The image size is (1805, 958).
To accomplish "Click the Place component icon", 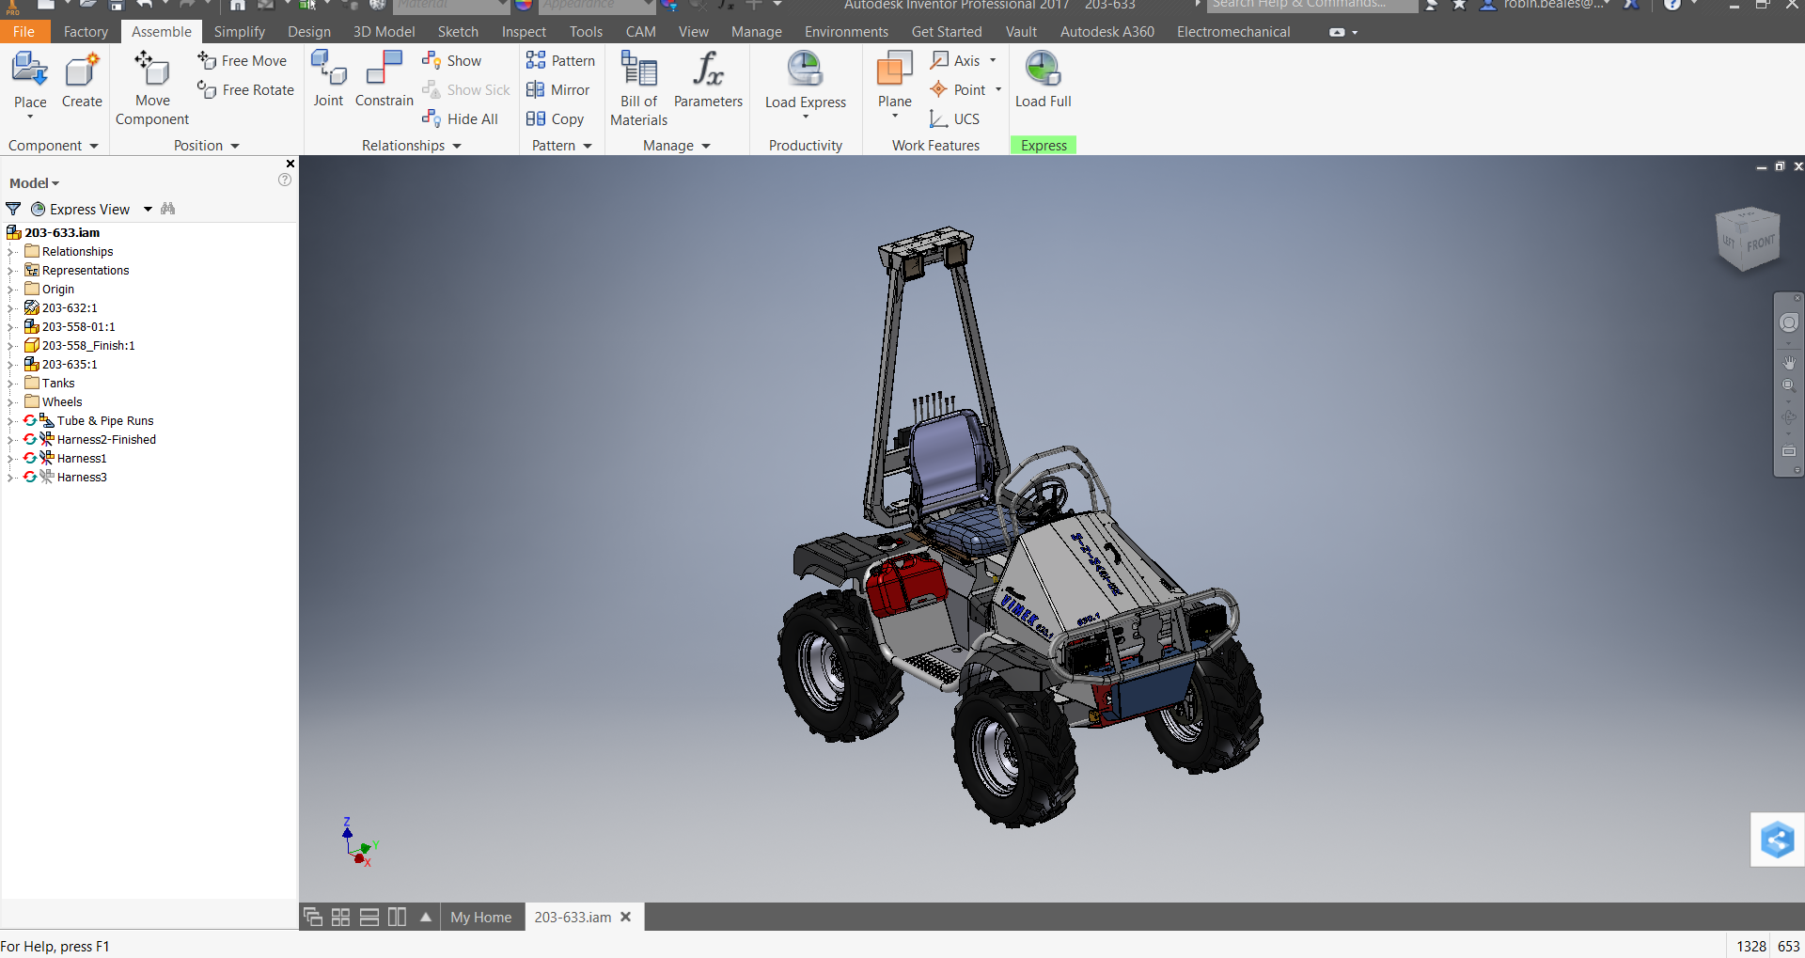I will point(29,71).
